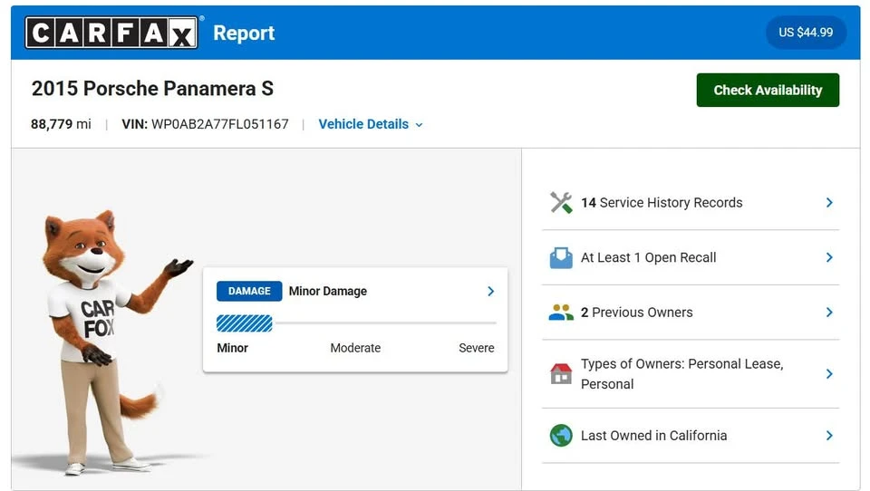Open Last Owned in California chevron
870x491 pixels.
point(829,436)
